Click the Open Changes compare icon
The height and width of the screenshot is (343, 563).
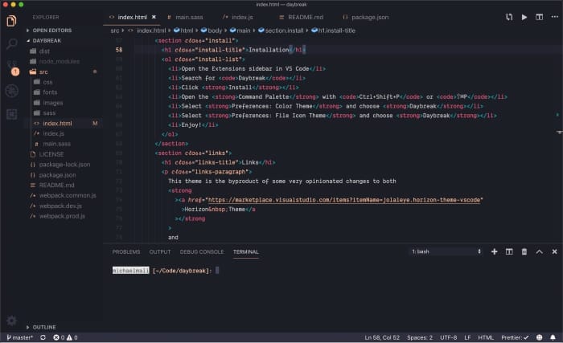point(509,17)
